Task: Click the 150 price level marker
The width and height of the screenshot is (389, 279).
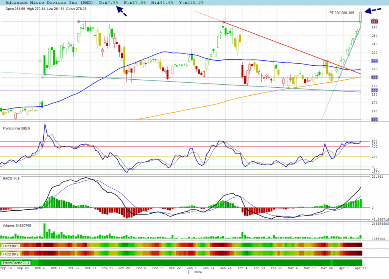Action: pos(374,120)
